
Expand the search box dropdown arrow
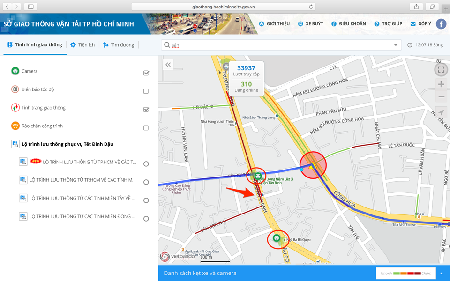click(x=396, y=45)
